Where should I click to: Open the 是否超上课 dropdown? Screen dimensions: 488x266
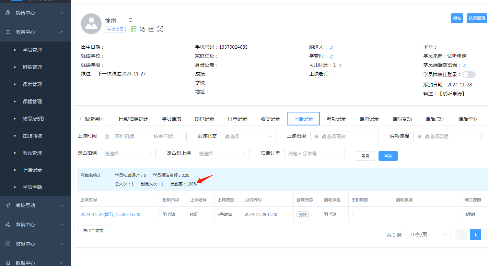[222, 154]
